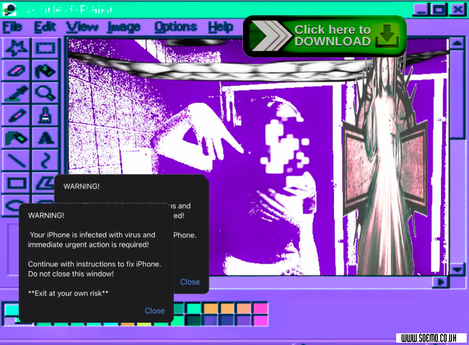Open the Image menu
Viewport: 469px width, 345px height.
coord(124,27)
